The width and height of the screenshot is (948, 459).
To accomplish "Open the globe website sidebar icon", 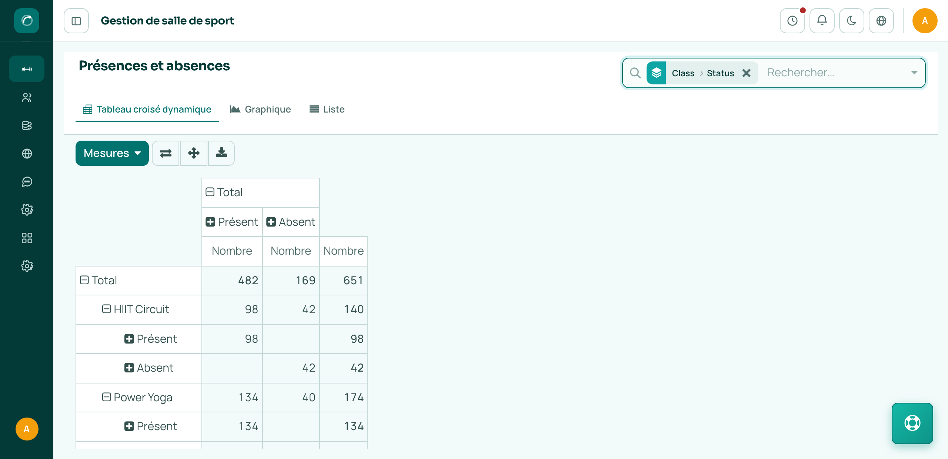I will coord(27,154).
